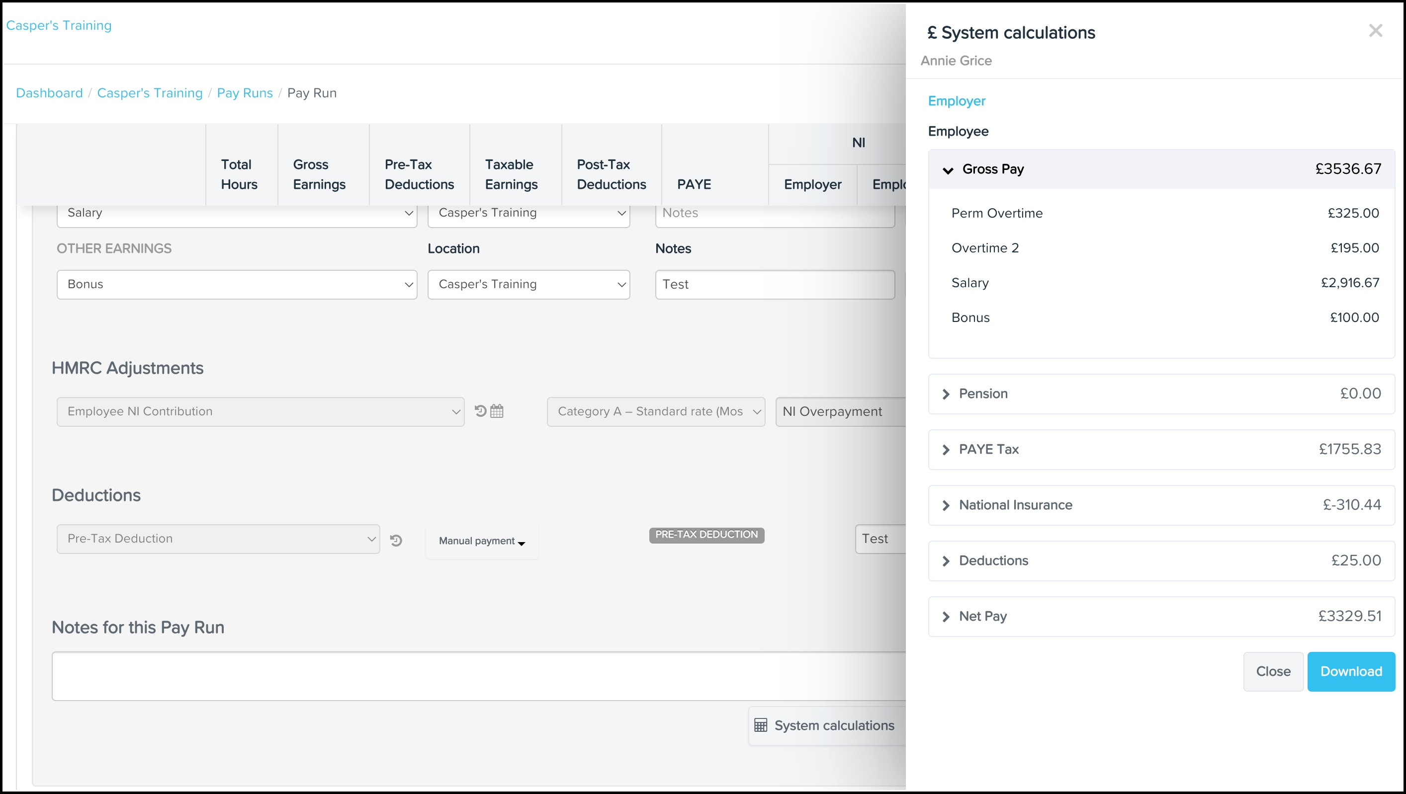Expand the Net Pay section
This screenshot has width=1406, height=794.
pos(1161,616)
